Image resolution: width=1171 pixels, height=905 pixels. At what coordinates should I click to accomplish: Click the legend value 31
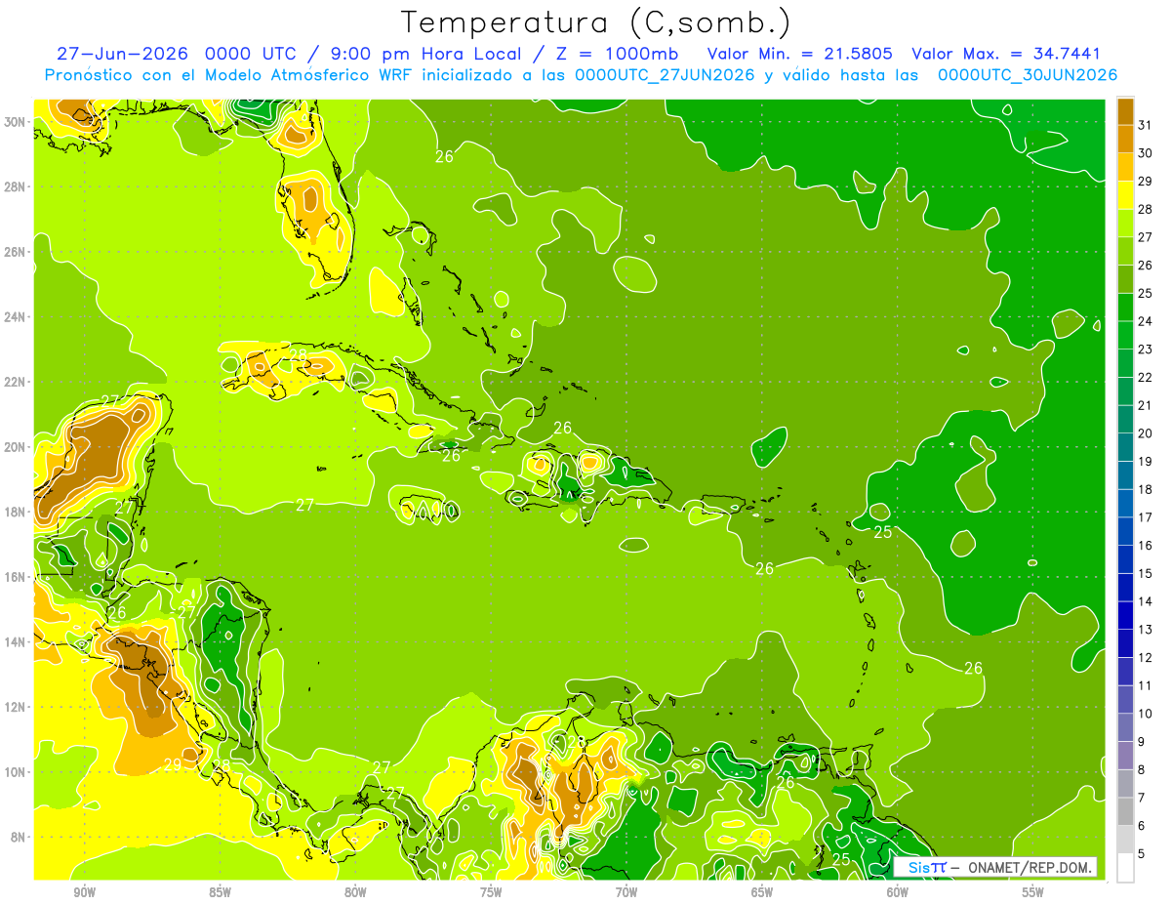[x=1145, y=125]
